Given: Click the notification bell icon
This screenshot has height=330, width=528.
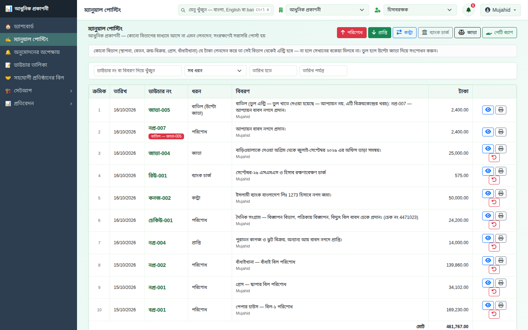Looking at the screenshot, I should (x=469, y=10).
